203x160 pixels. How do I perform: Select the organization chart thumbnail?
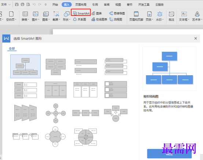(26, 66)
